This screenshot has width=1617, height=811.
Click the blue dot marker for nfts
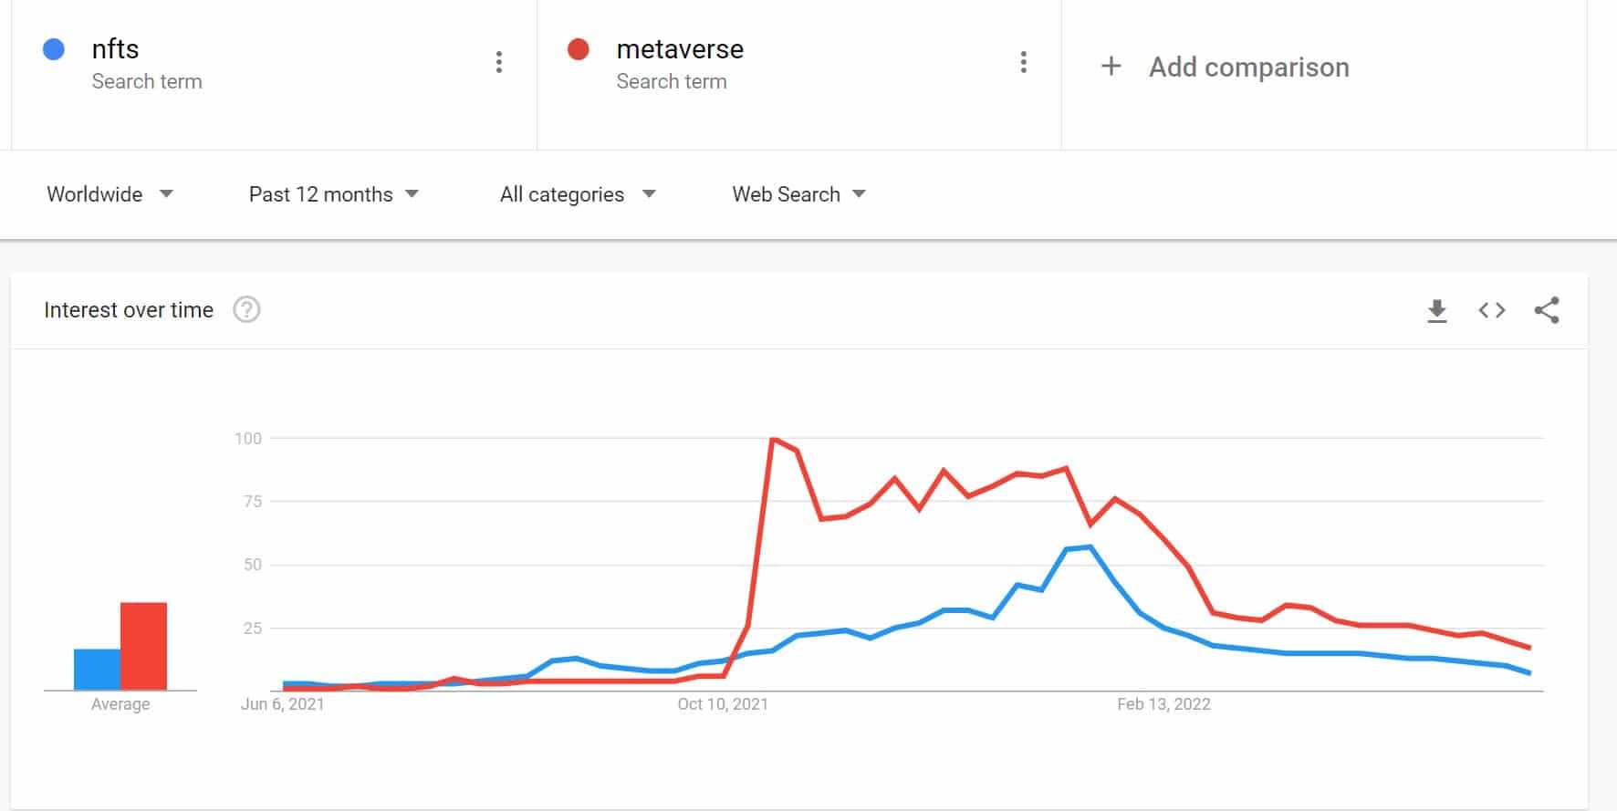pyautogui.click(x=55, y=48)
